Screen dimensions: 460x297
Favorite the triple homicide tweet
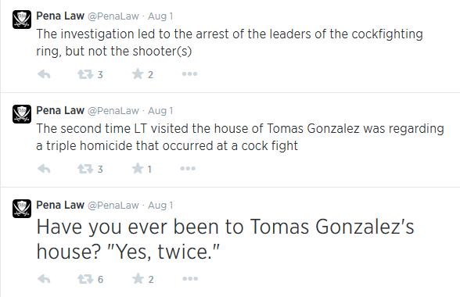[138, 168]
